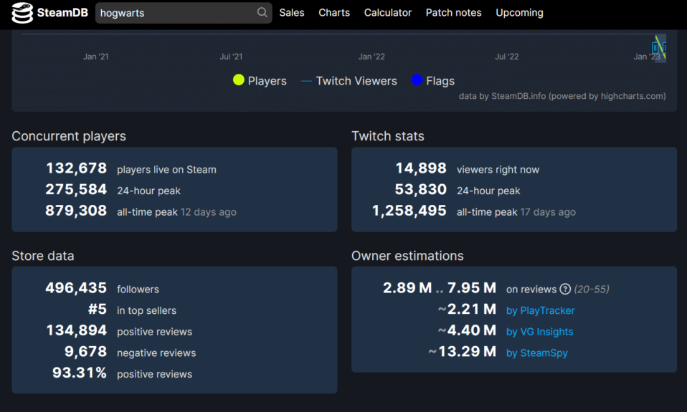Click the 14,898 viewers right now value

421,168
